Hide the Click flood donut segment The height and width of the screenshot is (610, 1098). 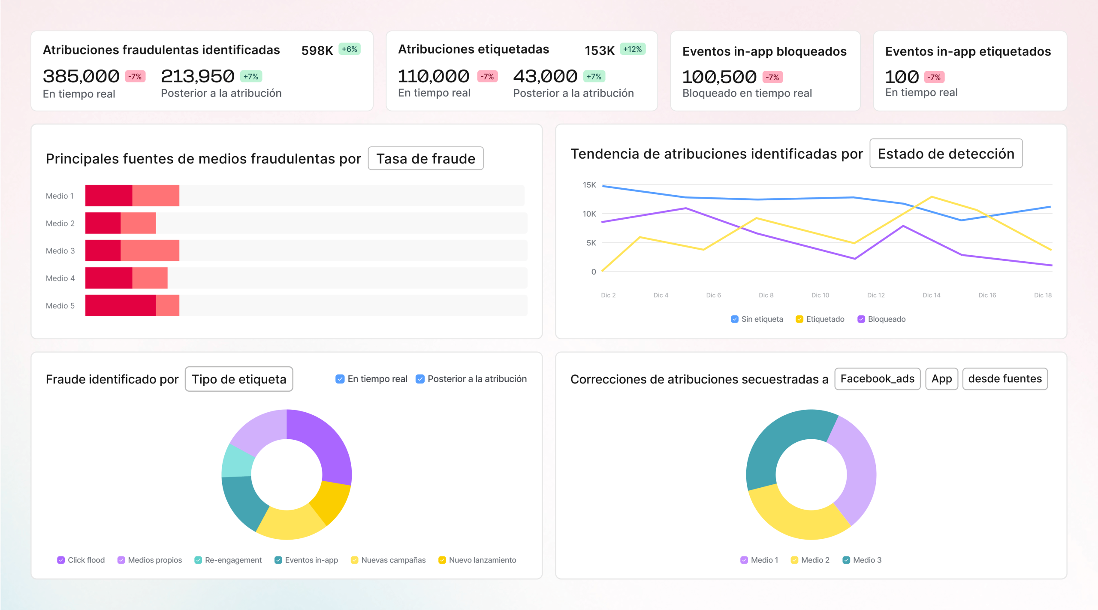click(x=60, y=560)
